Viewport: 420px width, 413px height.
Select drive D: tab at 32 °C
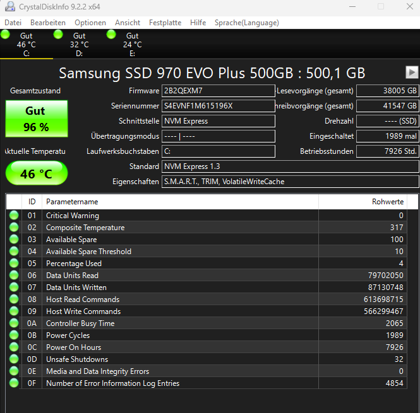click(80, 44)
